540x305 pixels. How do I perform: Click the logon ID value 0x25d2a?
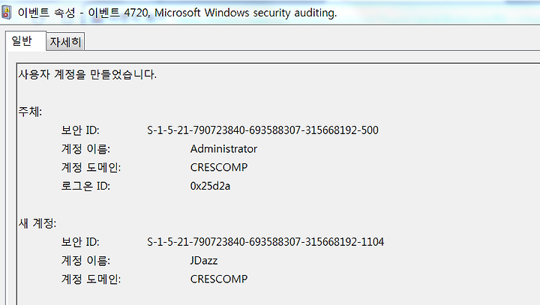pyautogui.click(x=210, y=186)
